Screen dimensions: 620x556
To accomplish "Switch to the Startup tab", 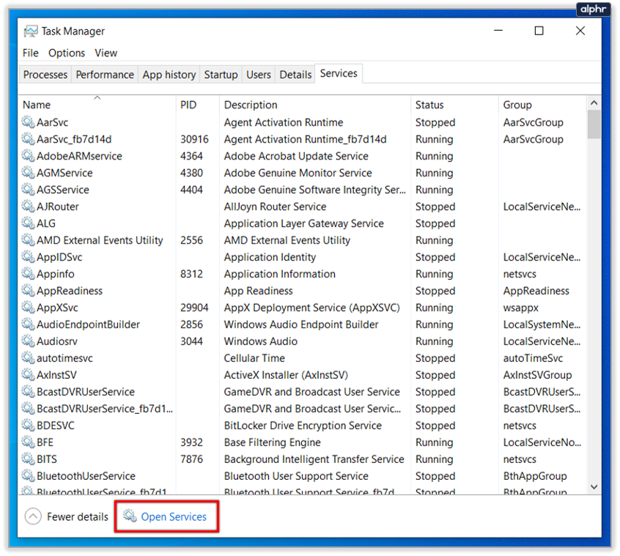I will tap(221, 74).
